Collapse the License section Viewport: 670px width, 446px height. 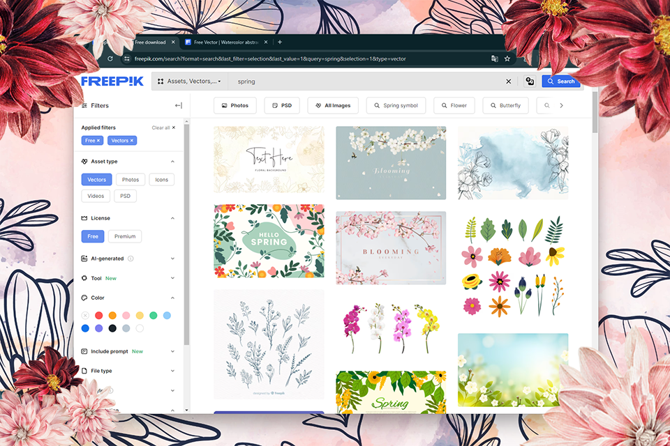172,218
